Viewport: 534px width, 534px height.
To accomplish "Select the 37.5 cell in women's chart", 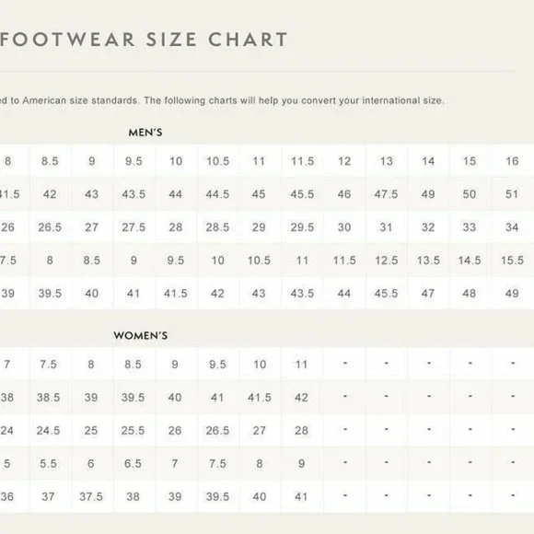I will 91,496.
